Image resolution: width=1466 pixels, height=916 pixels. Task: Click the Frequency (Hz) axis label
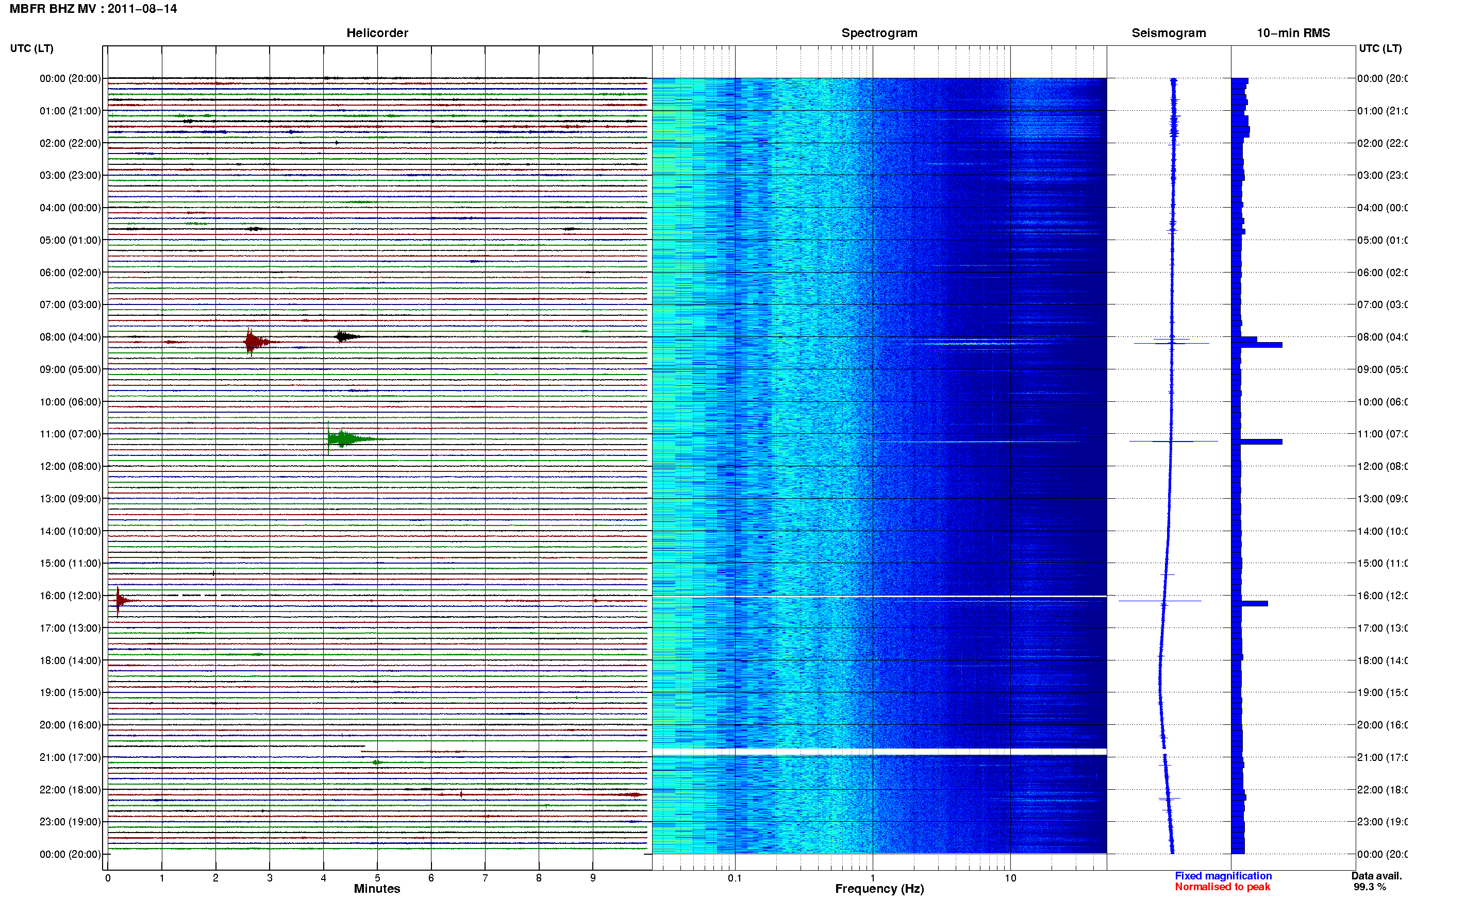[879, 889]
